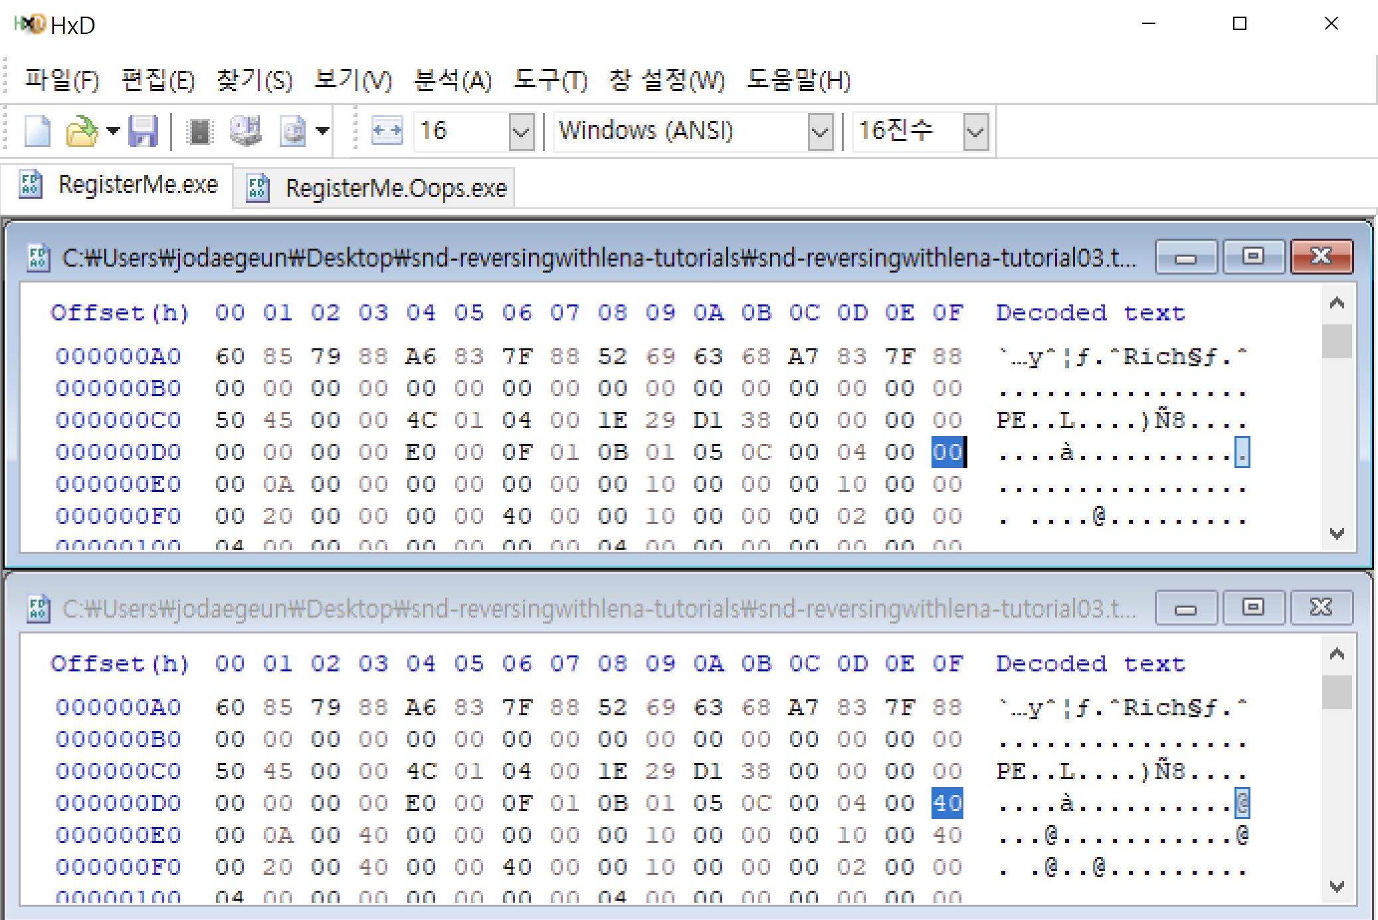Select the highlighted byte 40 in lower pane
This screenshot has width=1378, height=920.
[x=947, y=803]
